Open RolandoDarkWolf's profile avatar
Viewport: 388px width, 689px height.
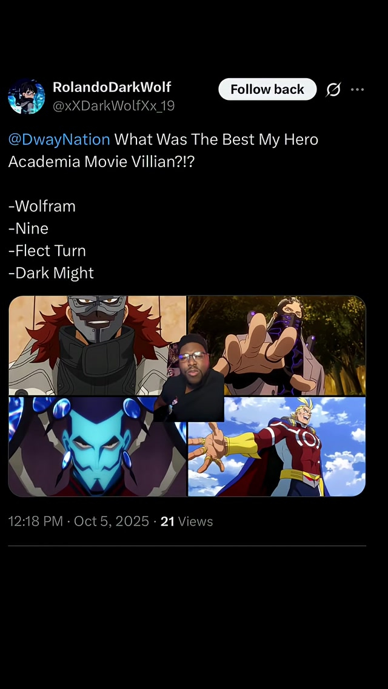[27, 96]
